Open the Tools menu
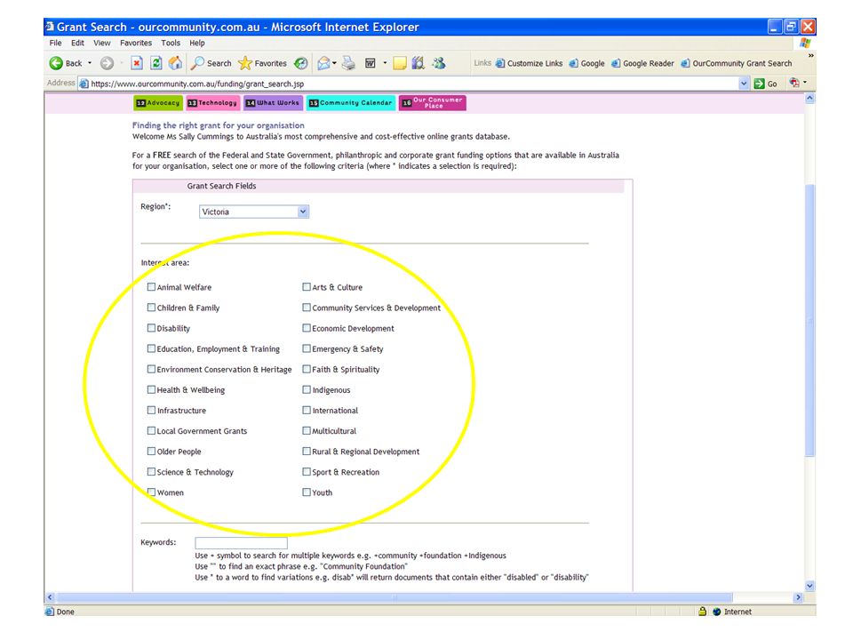Viewport: 853px width, 640px height. 171,43
